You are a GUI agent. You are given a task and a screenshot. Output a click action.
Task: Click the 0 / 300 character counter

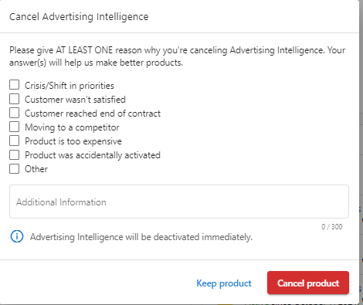click(332, 227)
